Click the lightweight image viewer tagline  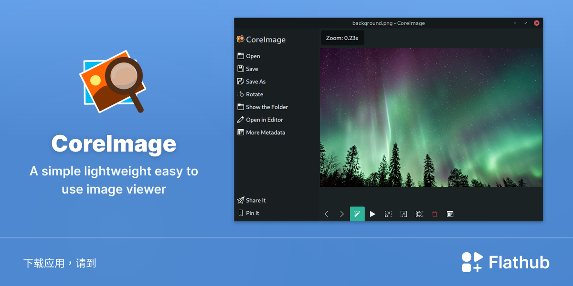pyautogui.click(x=114, y=180)
